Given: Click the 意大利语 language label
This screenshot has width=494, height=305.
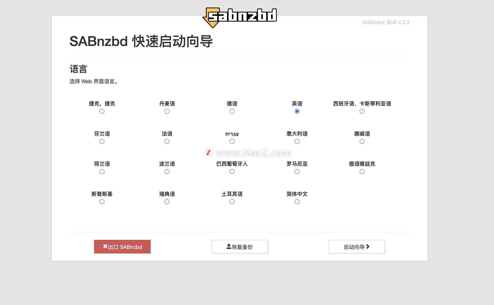Looking at the screenshot, I should [x=297, y=134].
